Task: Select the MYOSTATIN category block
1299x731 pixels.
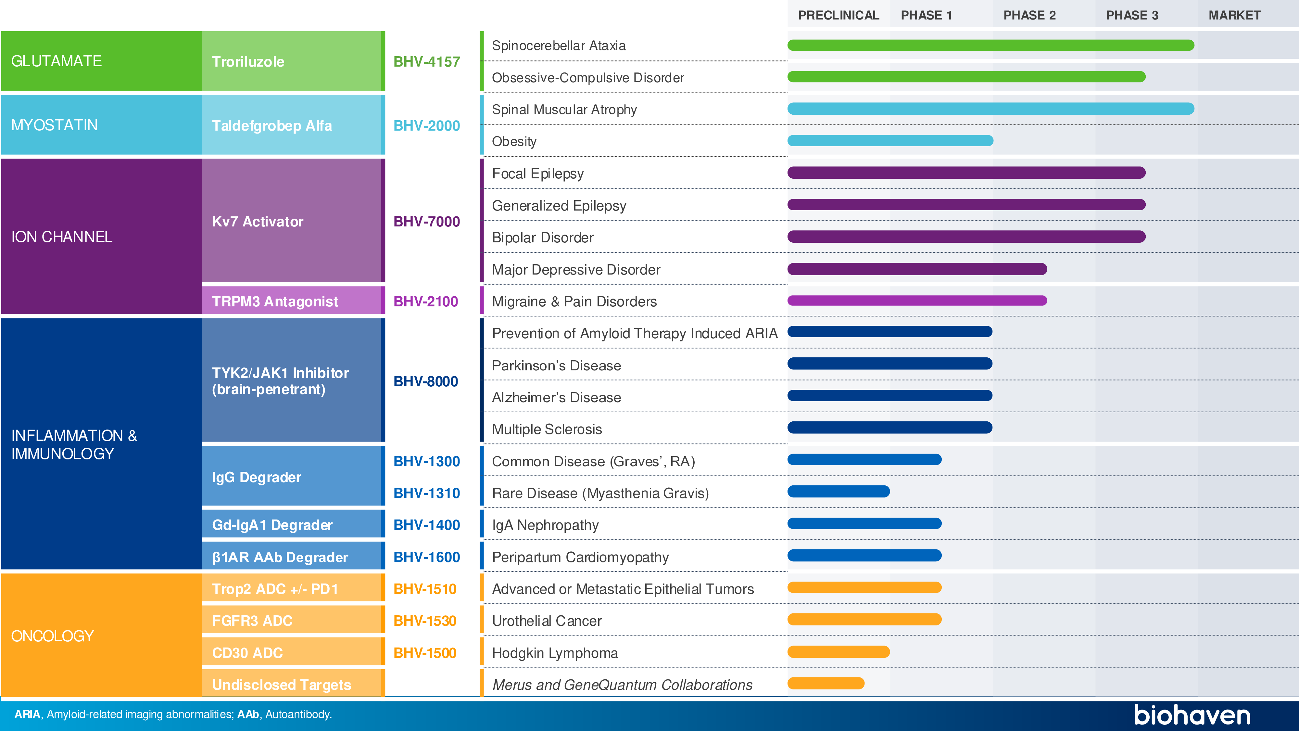Action: click(101, 125)
